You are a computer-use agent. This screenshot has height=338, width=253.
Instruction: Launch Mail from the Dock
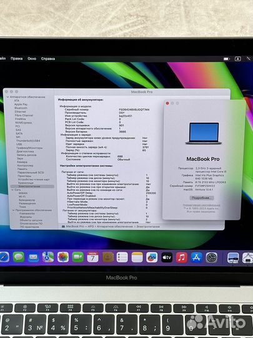click(33, 257)
